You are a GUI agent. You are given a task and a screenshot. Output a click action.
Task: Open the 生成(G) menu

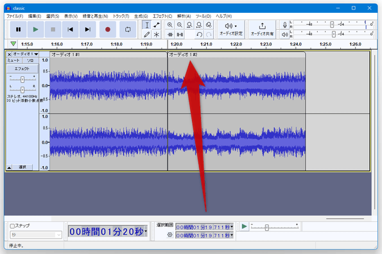coord(141,16)
